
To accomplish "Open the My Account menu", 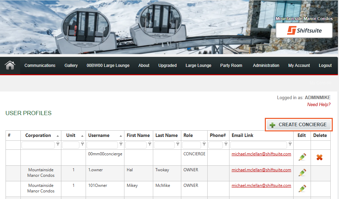I will tap(299, 65).
